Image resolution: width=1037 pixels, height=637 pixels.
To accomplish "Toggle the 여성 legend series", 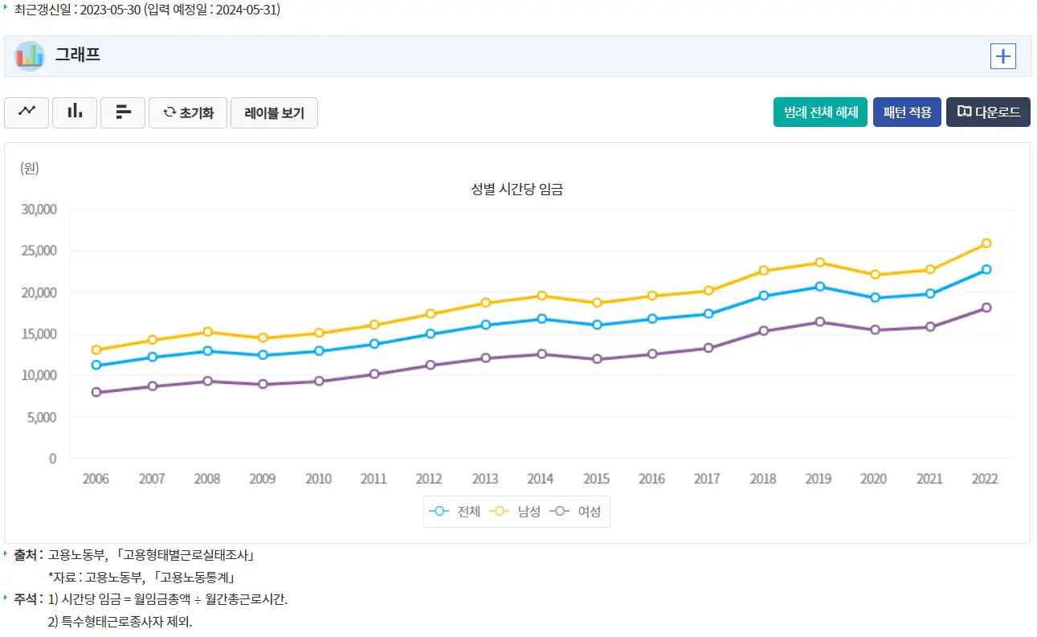I will coord(576,511).
